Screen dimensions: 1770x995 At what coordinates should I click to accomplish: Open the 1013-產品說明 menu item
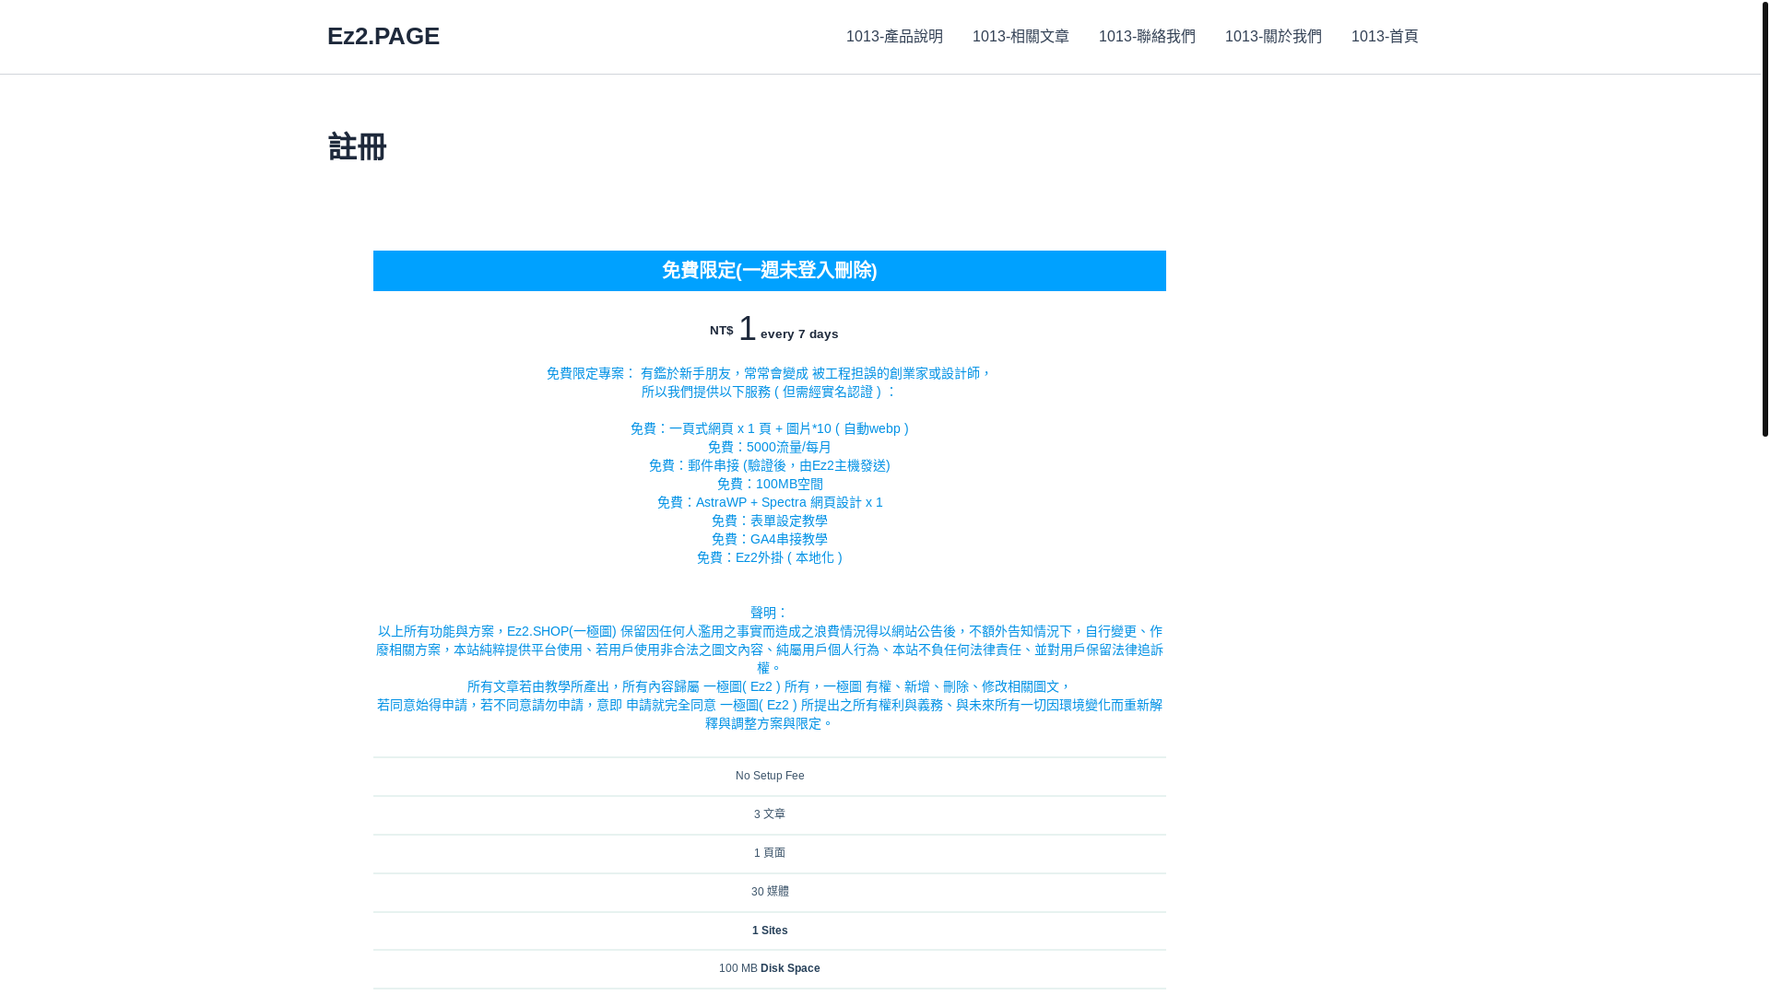[x=894, y=37]
